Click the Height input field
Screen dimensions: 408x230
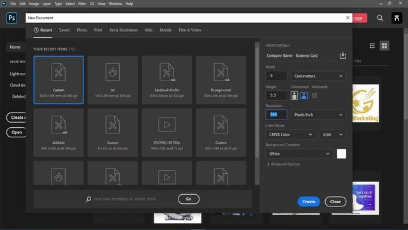[276, 95]
